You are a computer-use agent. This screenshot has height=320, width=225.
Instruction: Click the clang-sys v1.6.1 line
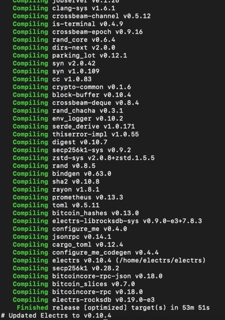[64, 8]
